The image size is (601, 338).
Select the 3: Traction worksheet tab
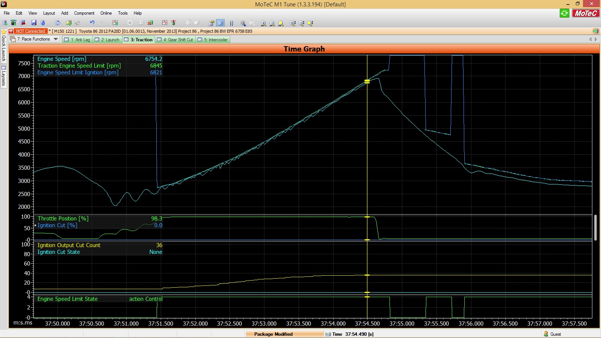(138, 39)
